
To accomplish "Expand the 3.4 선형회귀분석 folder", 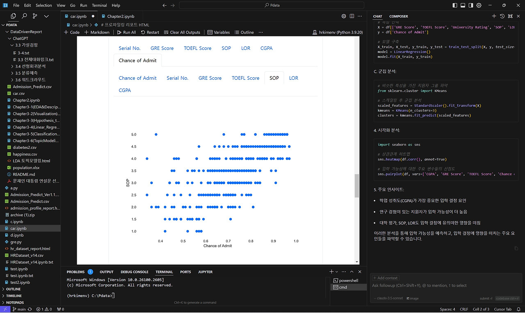I will [30, 66].
